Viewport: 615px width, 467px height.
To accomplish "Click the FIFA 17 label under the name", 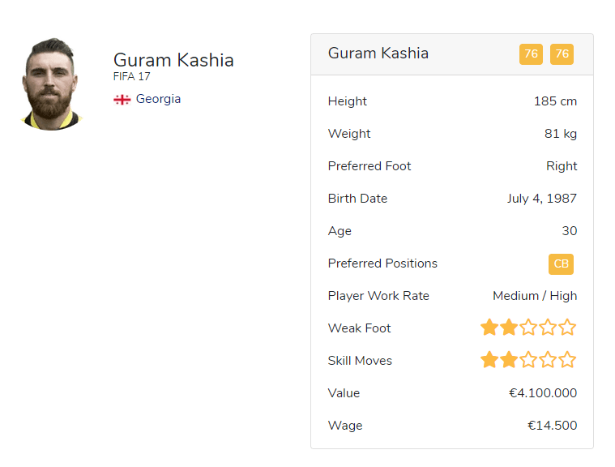I will point(131,77).
